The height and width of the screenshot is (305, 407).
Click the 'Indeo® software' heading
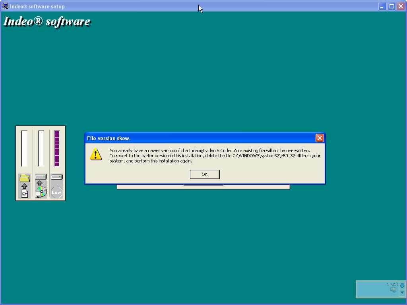47,22
